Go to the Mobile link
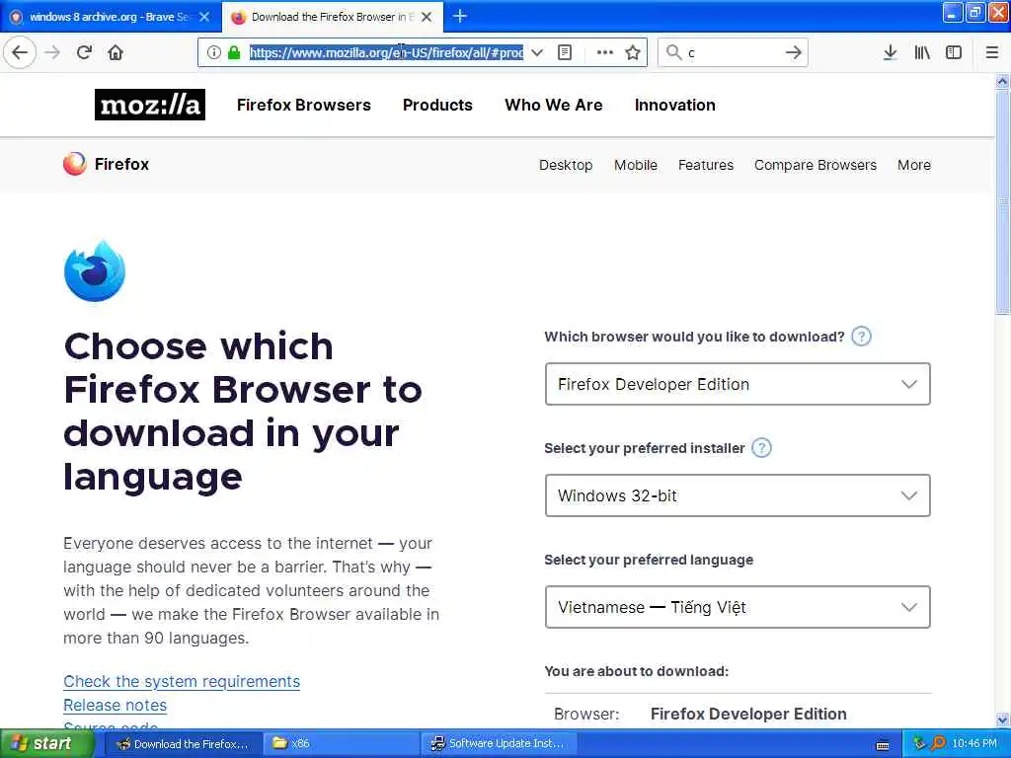Image resolution: width=1011 pixels, height=758 pixels. point(635,165)
